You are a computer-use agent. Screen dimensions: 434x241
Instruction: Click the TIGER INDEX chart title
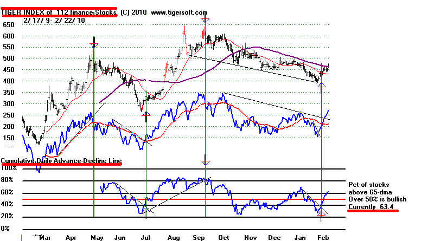coord(58,12)
